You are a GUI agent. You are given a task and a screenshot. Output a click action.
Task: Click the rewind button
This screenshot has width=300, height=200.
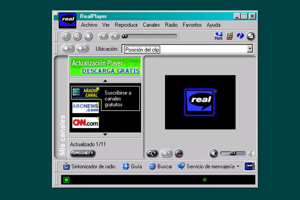click(103, 36)
